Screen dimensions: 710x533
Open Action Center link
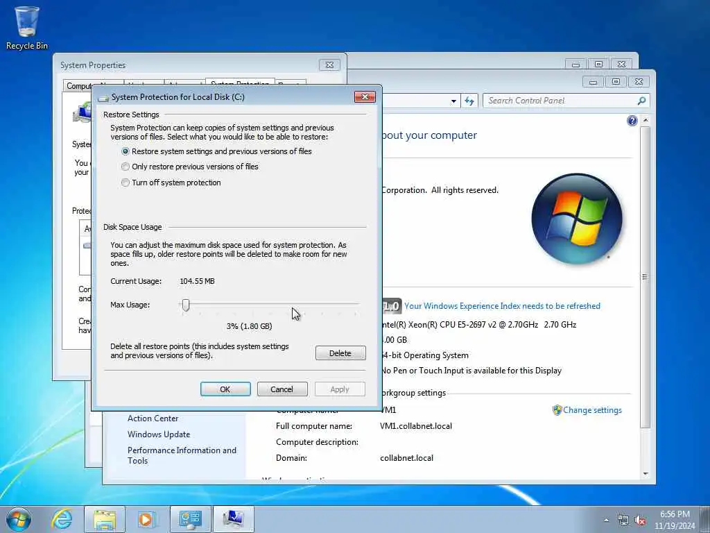[x=153, y=418]
